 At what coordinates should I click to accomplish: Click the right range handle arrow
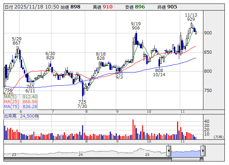[203, 151]
